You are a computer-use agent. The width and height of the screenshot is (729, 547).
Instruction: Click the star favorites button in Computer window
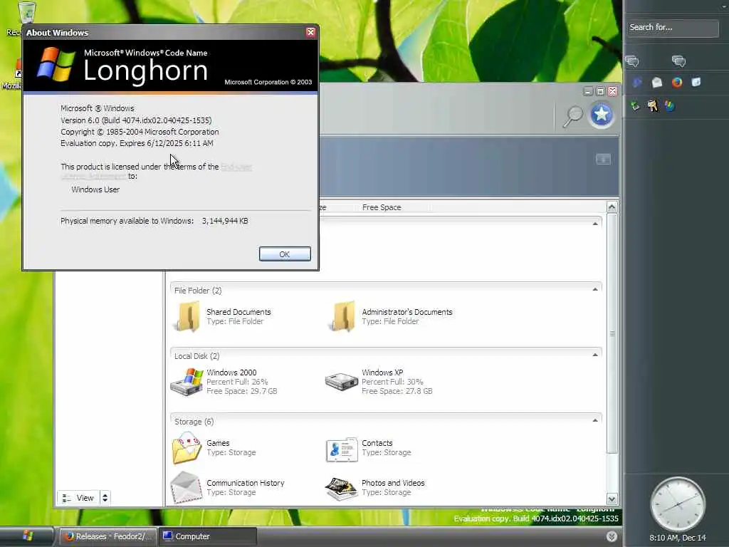601,115
